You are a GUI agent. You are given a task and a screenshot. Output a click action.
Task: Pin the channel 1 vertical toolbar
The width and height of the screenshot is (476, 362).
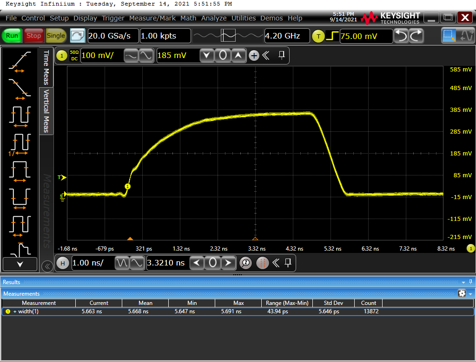pos(282,56)
